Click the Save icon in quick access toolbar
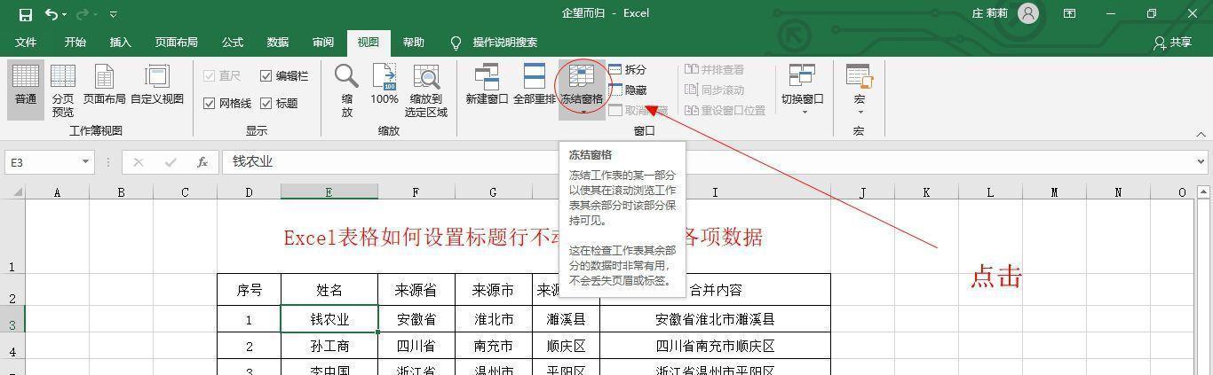This screenshot has height=375, width=1213. pyautogui.click(x=25, y=13)
